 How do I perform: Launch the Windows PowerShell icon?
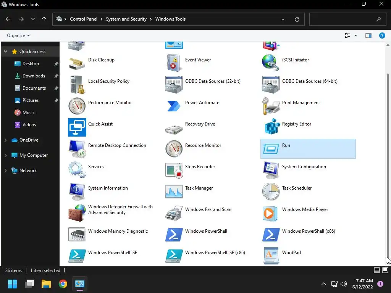tap(174, 235)
